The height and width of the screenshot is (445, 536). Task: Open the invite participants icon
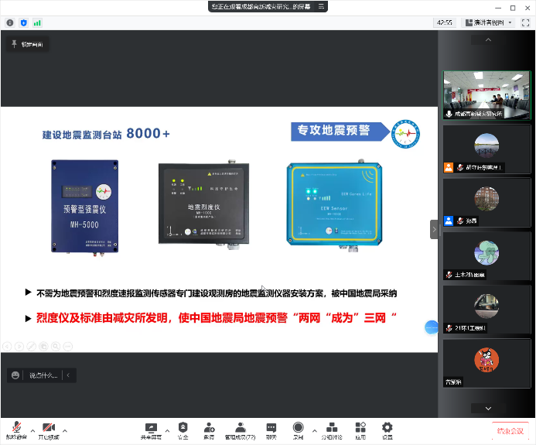(x=209, y=430)
